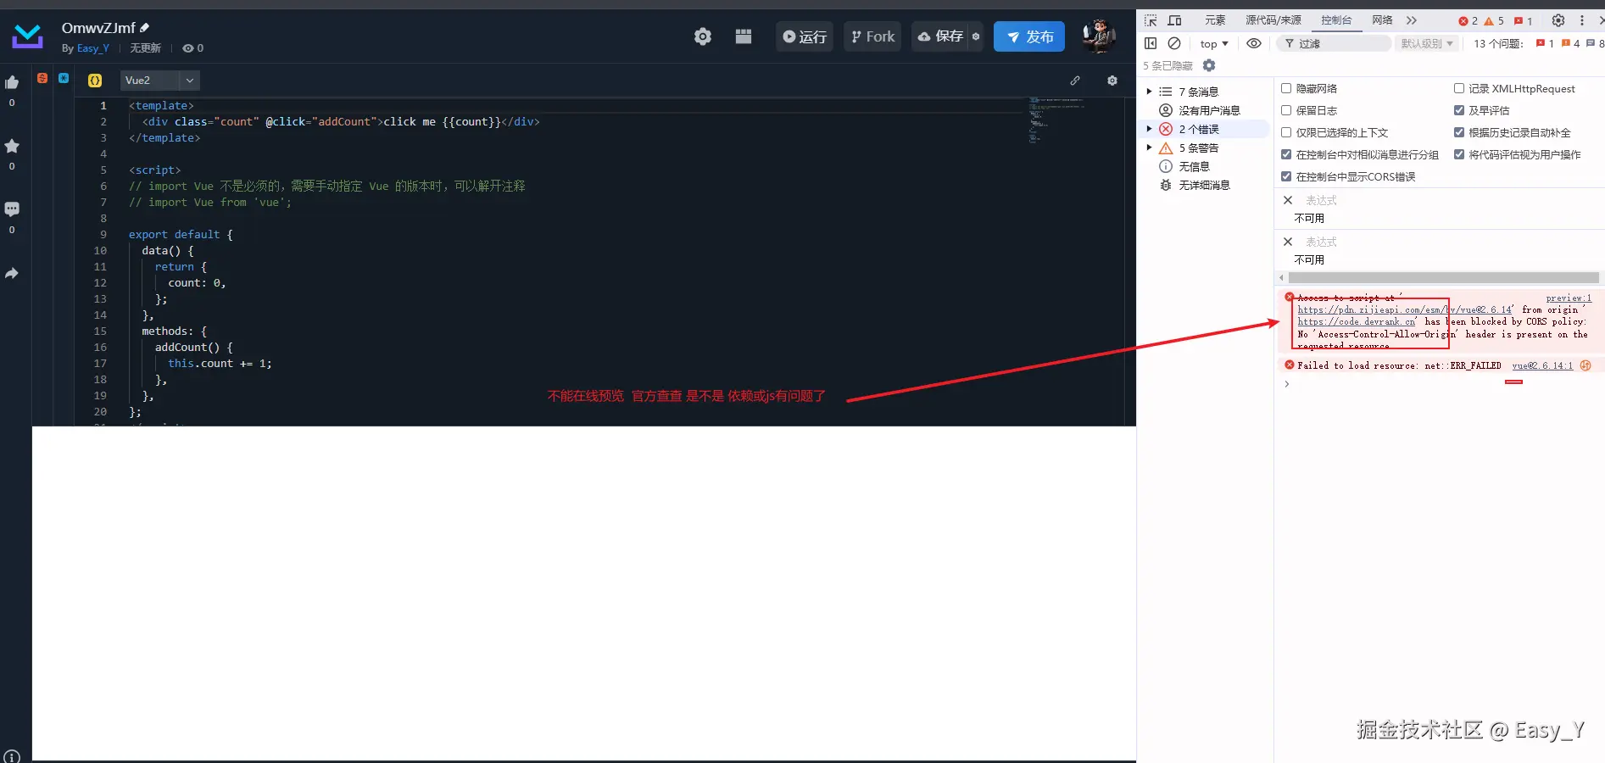
Task: Switch to the 元素 tab
Action: [x=1215, y=20]
